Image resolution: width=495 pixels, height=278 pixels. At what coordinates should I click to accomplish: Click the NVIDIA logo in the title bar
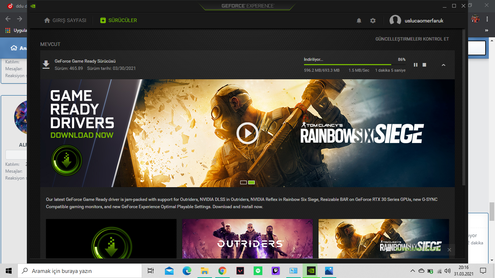(x=33, y=6)
